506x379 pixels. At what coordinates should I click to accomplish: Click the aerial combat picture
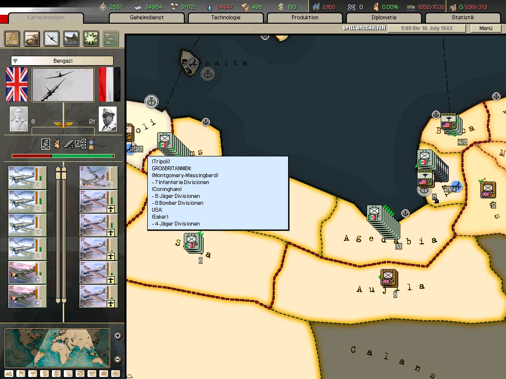coord(63,85)
